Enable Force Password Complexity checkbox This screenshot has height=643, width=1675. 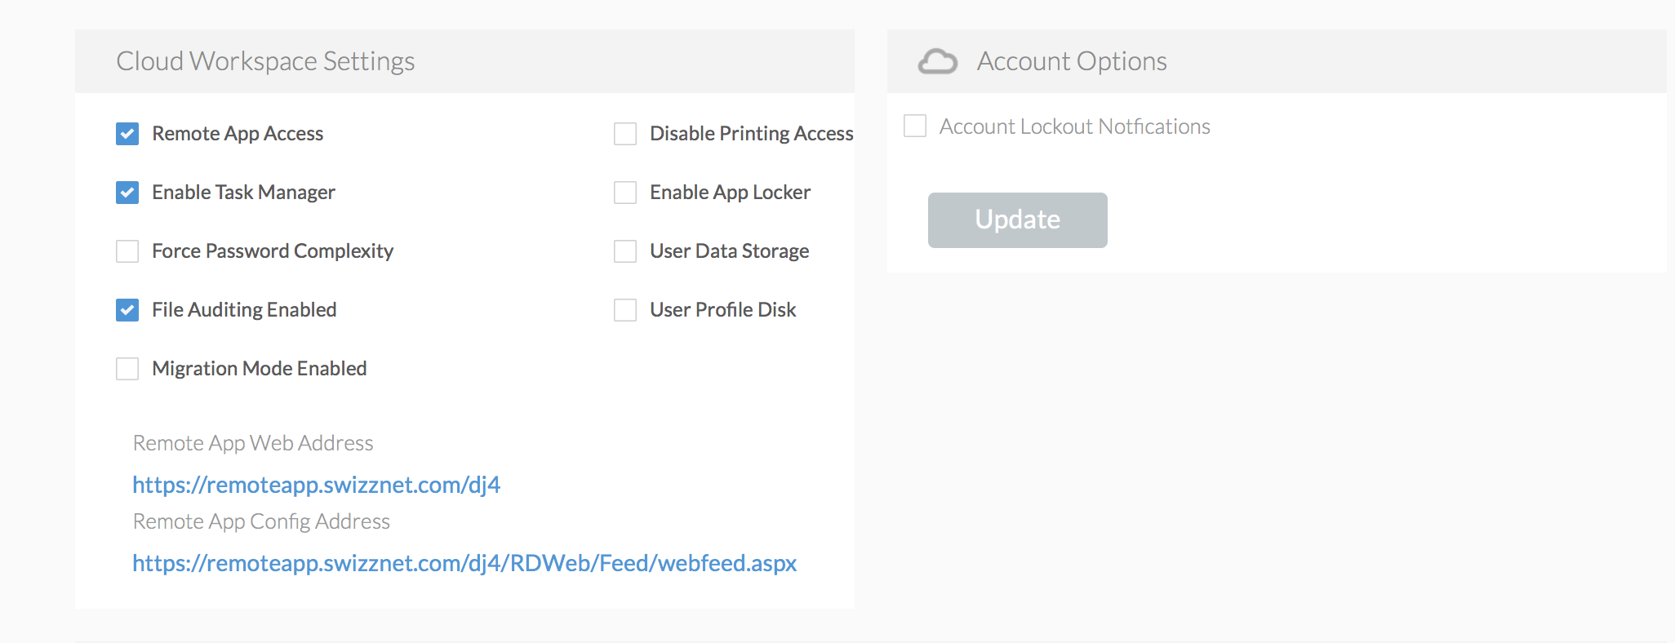[x=127, y=251]
